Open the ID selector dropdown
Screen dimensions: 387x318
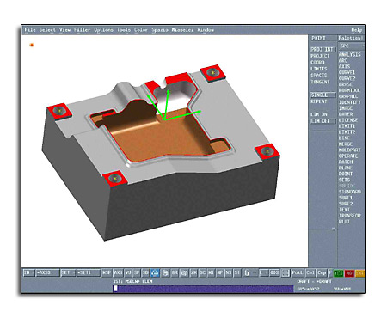coord(29,272)
